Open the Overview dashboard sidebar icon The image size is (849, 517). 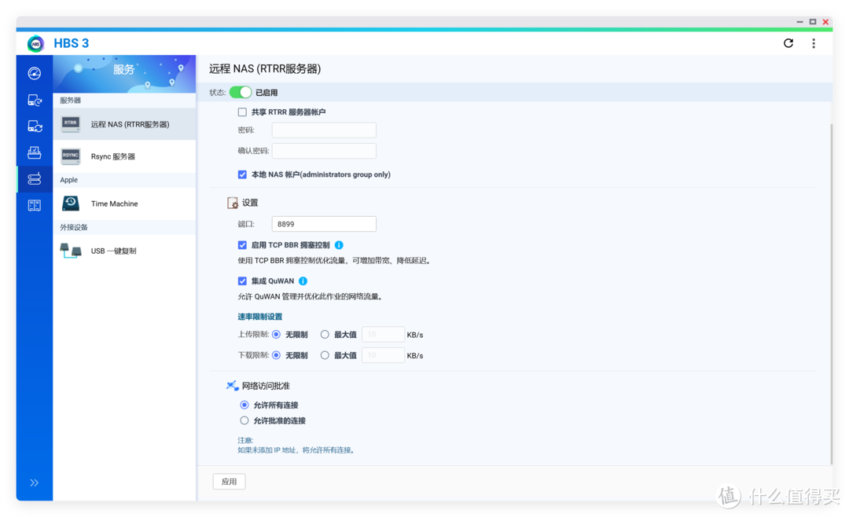coord(34,74)
